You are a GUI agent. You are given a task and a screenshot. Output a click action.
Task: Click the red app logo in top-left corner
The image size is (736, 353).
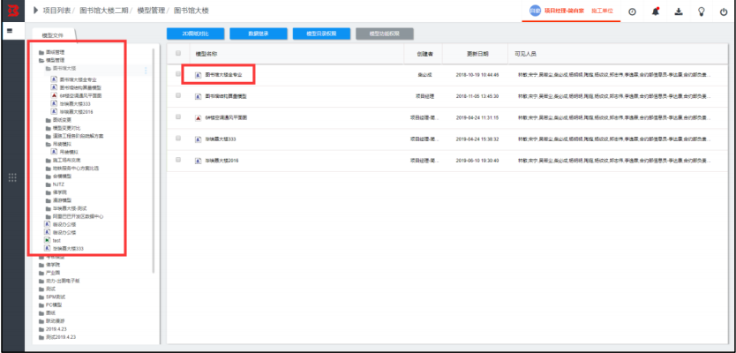coord(12,11)
